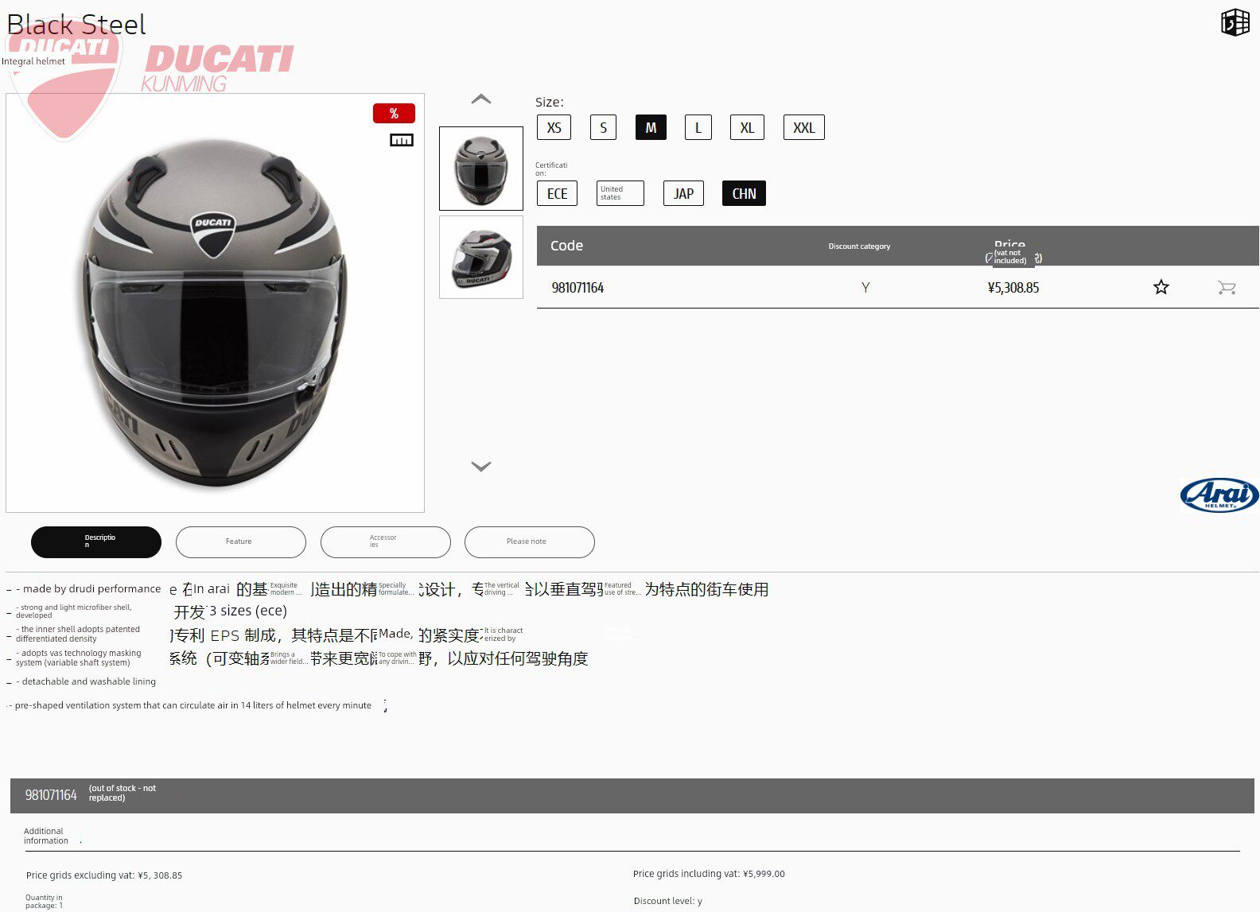This screenshot has height=912, width=1260.
Task: Click the red percent discount badge
Action: point(394,114)
